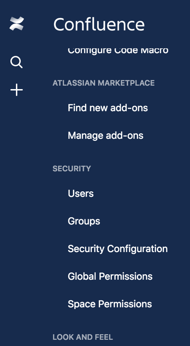Open Configure Code Macro settings

tap(118, 51)
